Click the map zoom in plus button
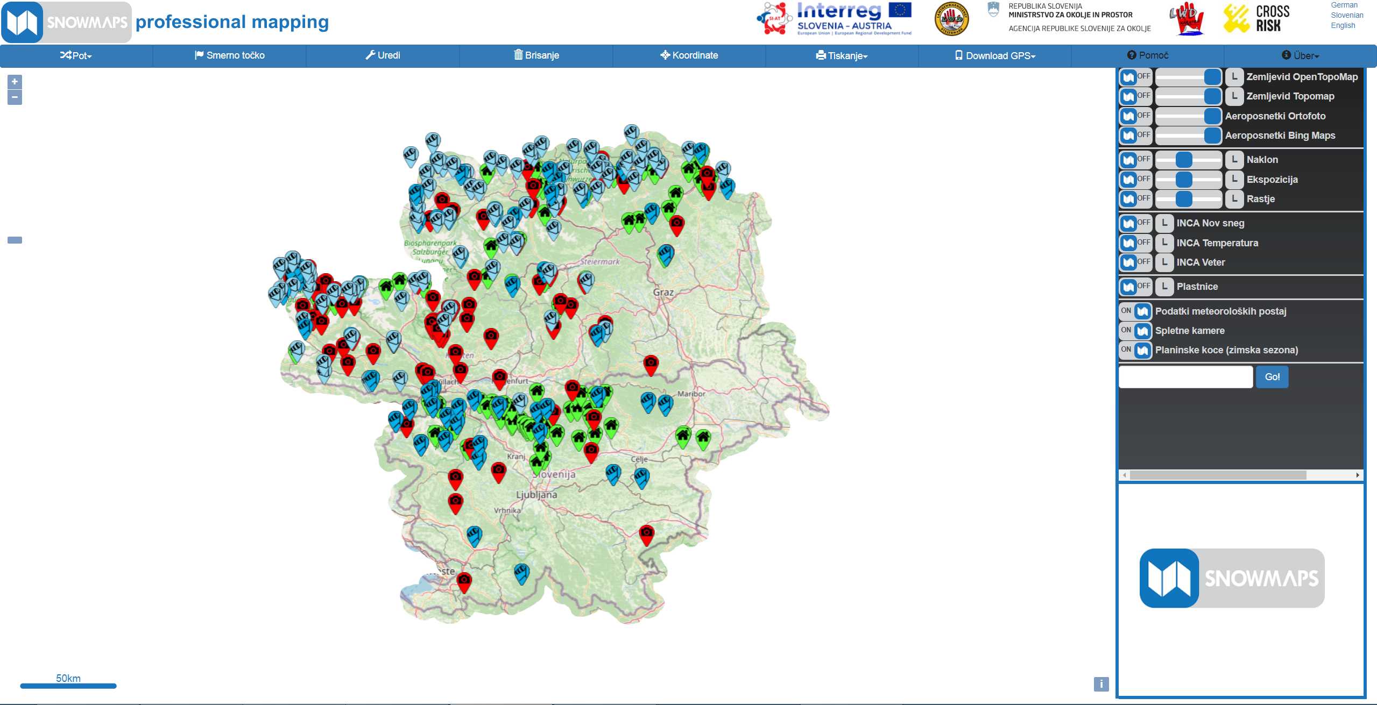 click(x=15, y=82)
